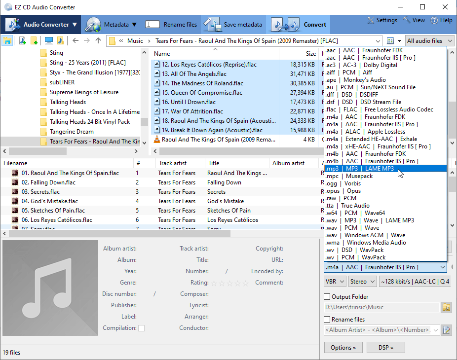Open the VBR mode dropdown
457x360 pixels.
(335, 282)
